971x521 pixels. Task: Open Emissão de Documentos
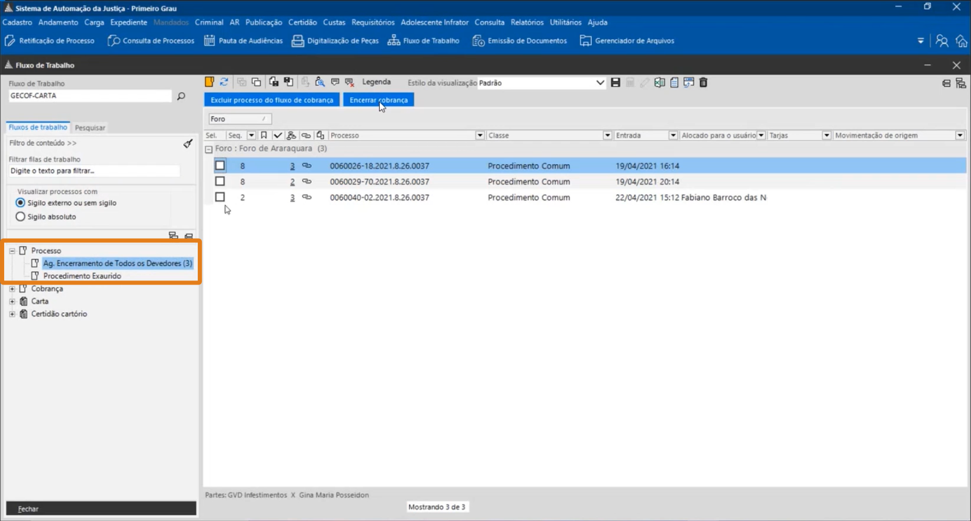tap(520, 41)
